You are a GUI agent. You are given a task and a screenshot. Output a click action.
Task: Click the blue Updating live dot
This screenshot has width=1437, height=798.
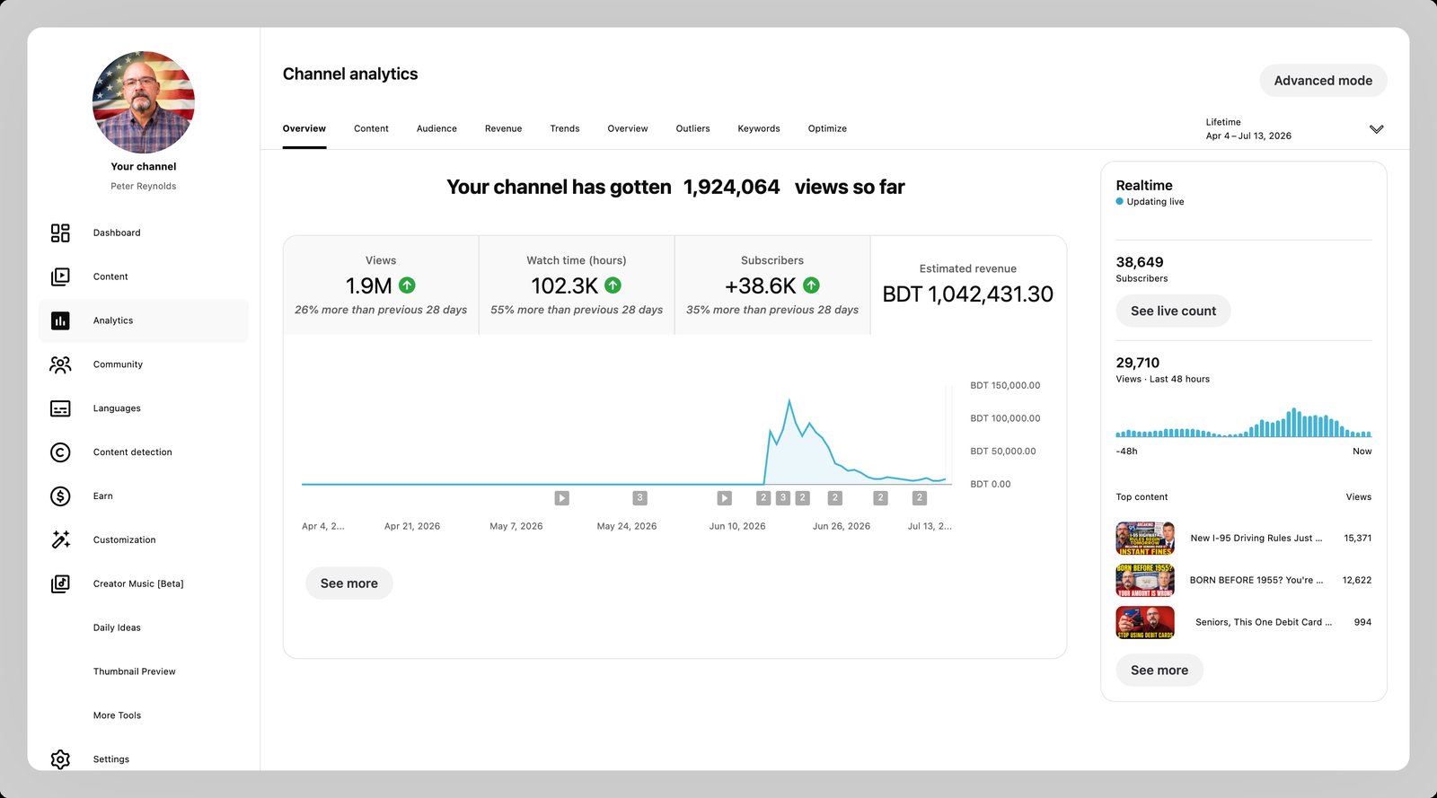[1119, 202]
